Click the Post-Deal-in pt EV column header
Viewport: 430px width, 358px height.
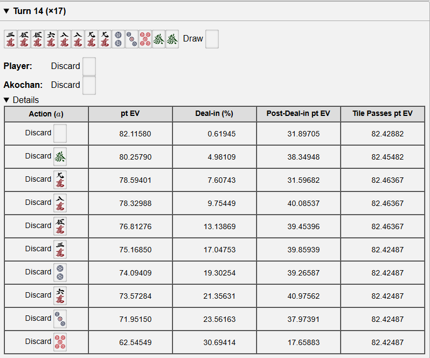pyautogui.click(x=299, y=114)
